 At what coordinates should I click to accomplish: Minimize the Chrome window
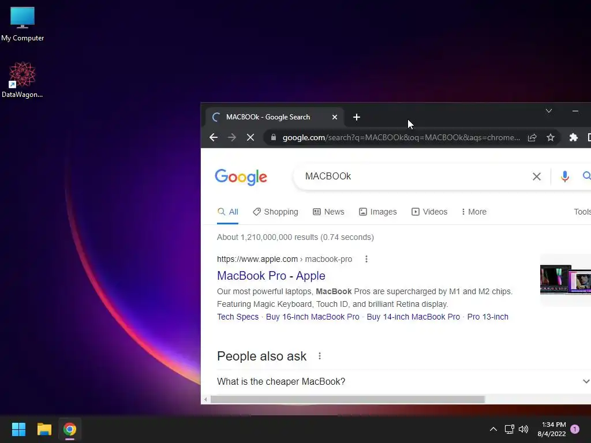pos(575,111)
